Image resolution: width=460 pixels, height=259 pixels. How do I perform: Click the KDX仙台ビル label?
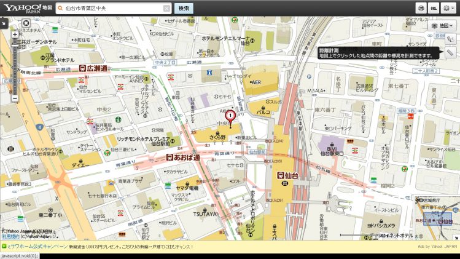162,34
